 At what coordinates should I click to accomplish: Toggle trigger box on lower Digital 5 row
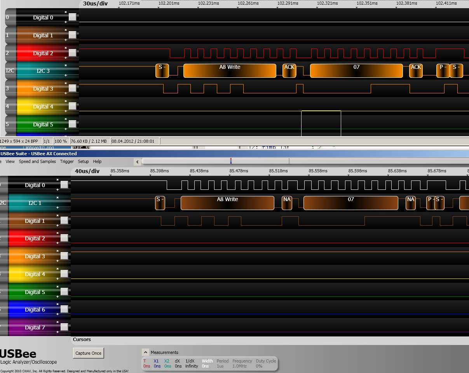coord(64,292)
